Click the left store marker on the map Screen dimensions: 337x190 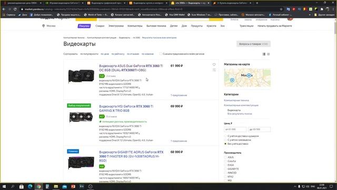coord(232,80)
